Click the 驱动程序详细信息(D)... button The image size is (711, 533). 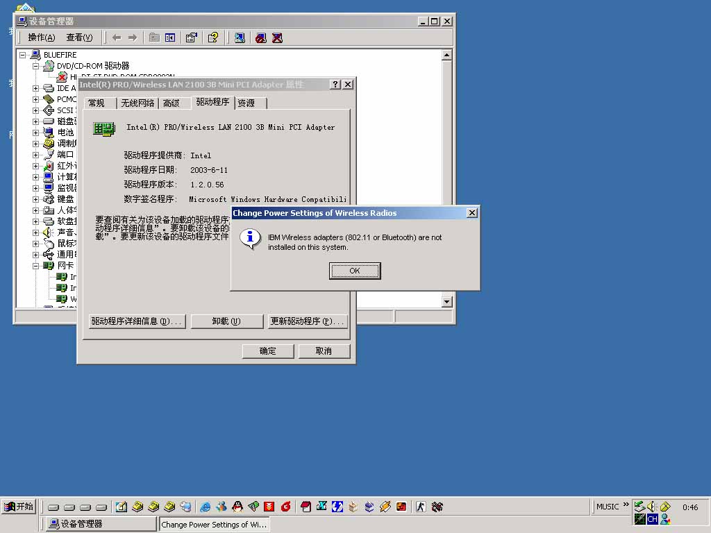click(x=137, y=321)
